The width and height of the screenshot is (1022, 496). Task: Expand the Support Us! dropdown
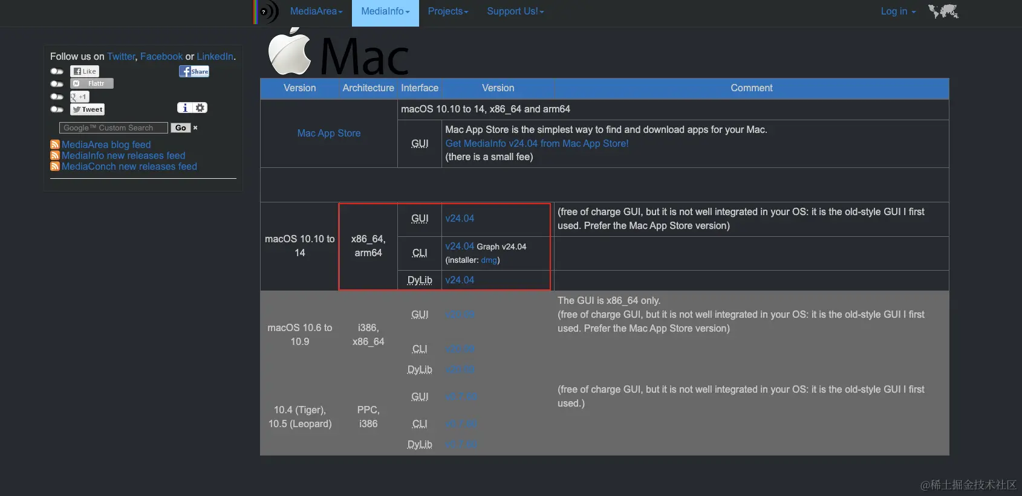pos(515,11)
